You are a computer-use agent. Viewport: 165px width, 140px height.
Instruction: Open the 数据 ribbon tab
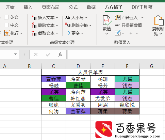coord(91,7)
